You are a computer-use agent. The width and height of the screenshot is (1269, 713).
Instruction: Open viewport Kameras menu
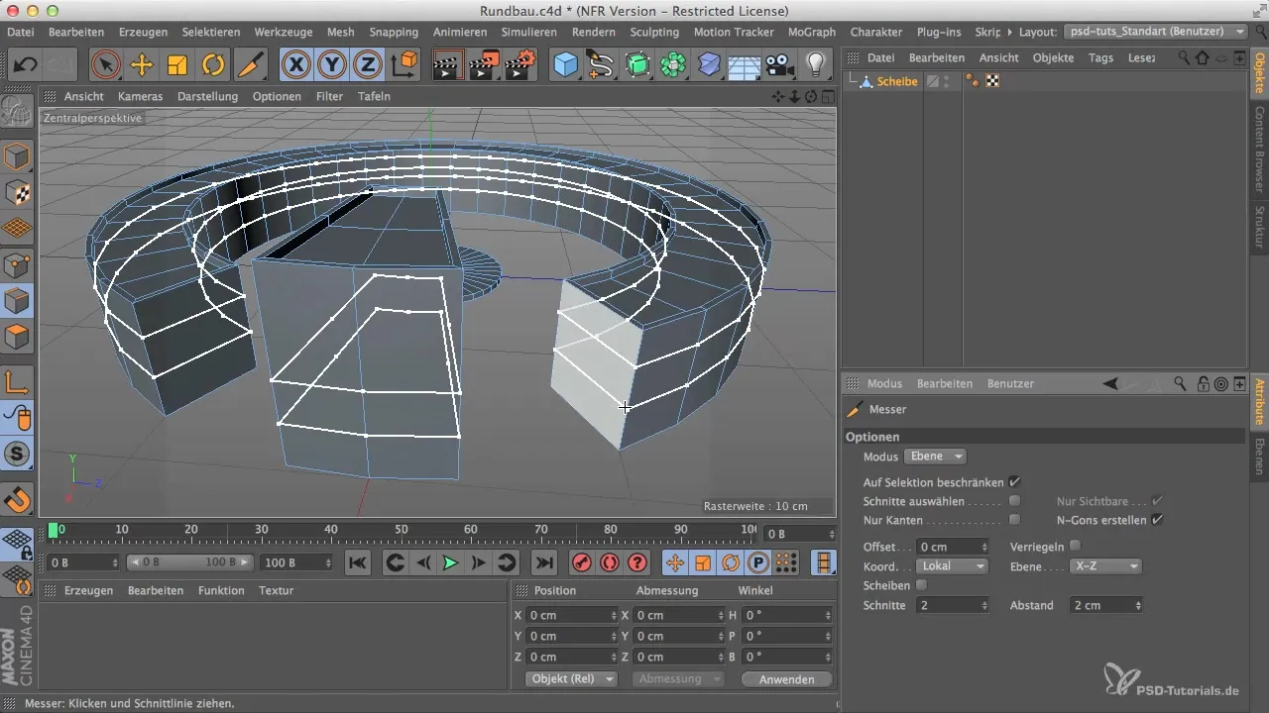coord(140,96)
